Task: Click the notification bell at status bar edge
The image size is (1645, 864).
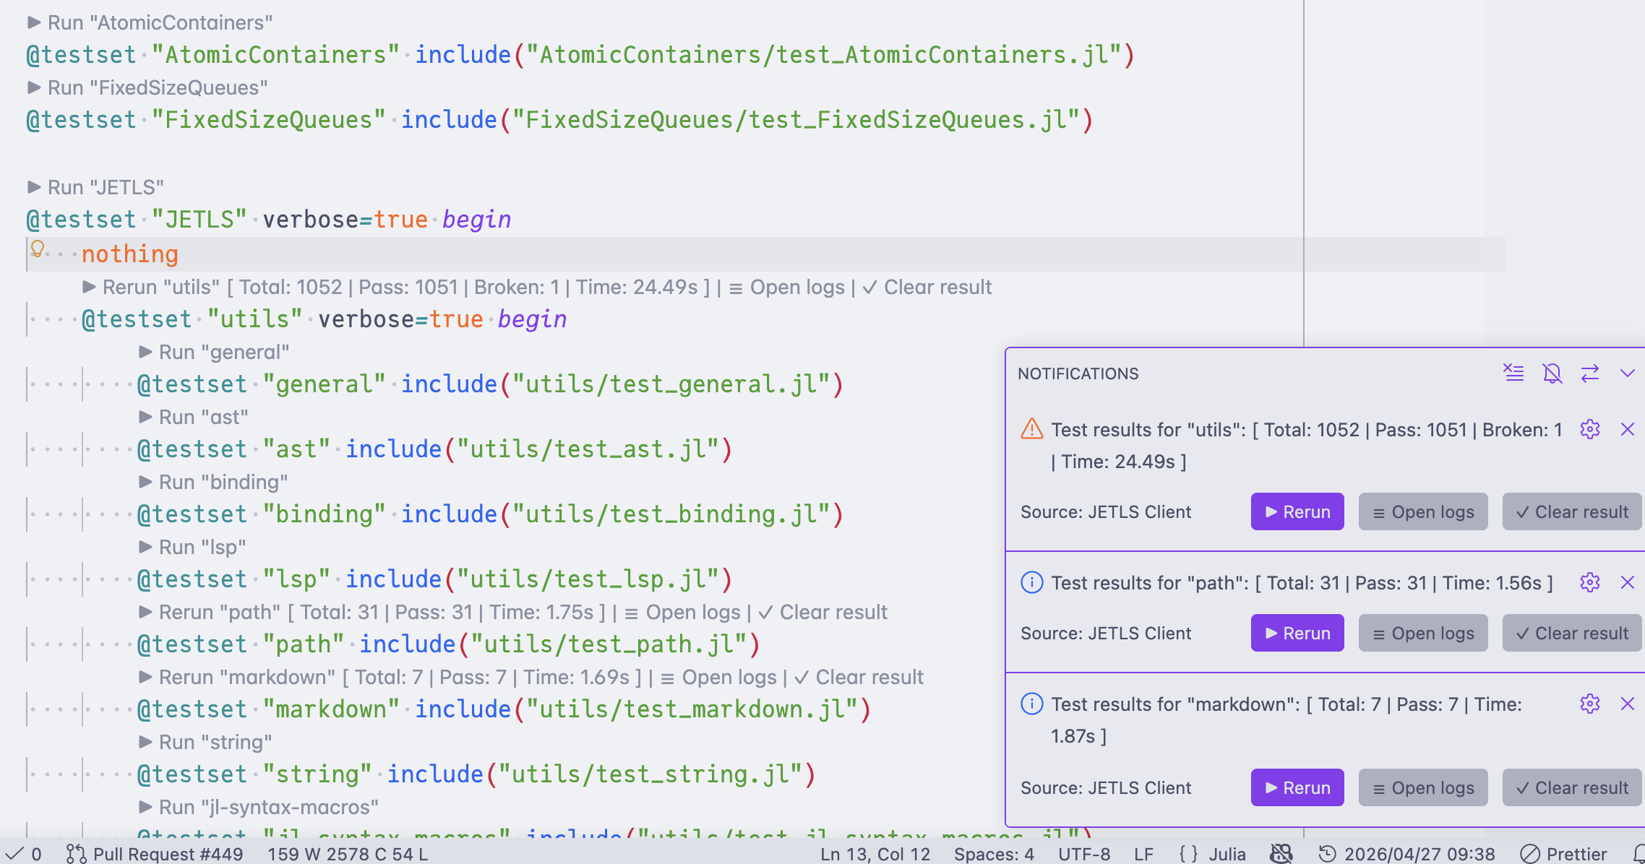Action: tap(1638, 854)
